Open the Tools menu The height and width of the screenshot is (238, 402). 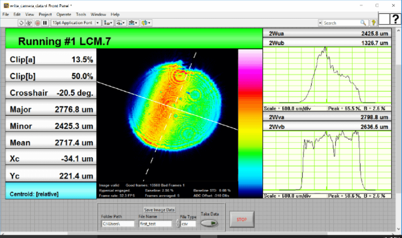(x=81, y=14)
